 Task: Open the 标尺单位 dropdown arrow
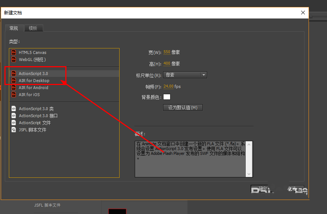click(203, 75)
